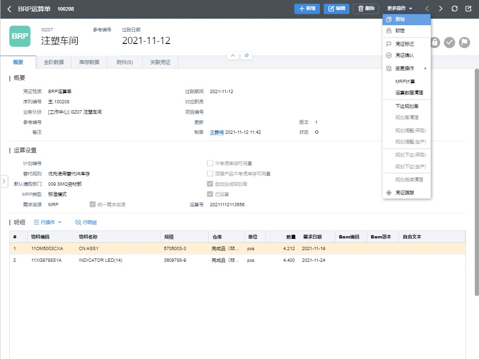The image size is (479, 359).
Task: Open the 更多操作 dropdown
Action: point(399,8)
